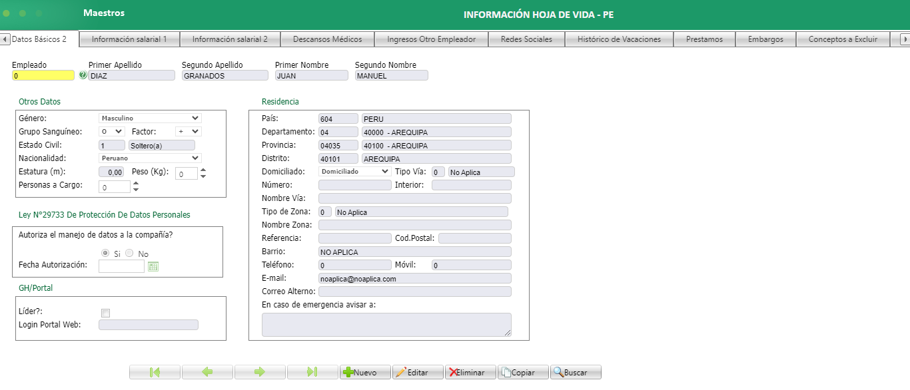This screenshot has height=390, width=910.
Task: Open the calendar for Fecha Autorización
Action: [x=153, y=266]
